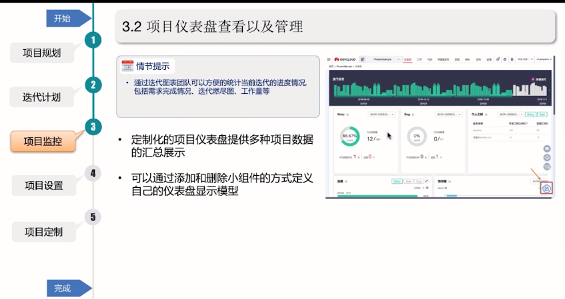Toggle Task filter in the progress card
Image resolution: width=565 pixels, height=299 pixels.
(408, 181)
